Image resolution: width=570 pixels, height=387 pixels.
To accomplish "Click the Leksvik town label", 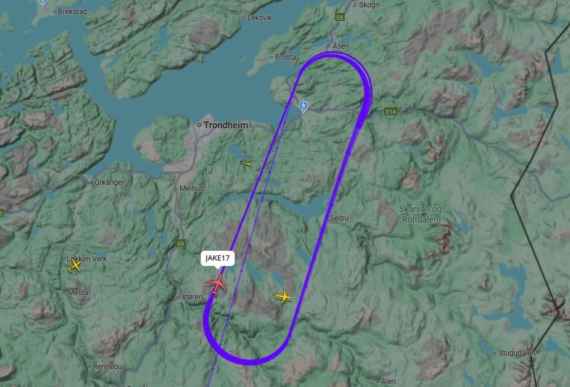I will (x=260, y=17).
